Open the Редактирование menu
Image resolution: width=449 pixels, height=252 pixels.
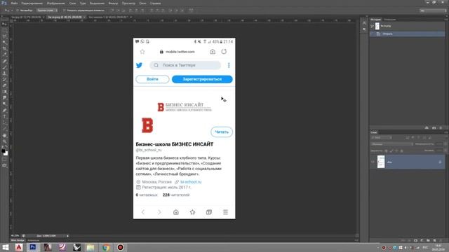pos(32,3)
